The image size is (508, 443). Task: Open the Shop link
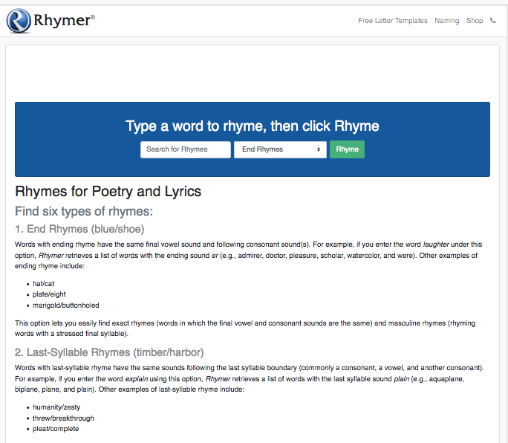coord(475,21)
